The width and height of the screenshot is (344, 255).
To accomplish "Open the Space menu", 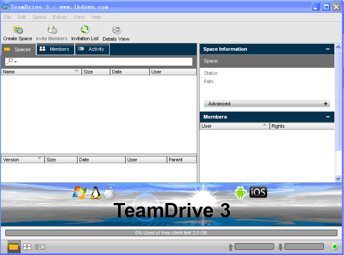I will coord(39,17).
